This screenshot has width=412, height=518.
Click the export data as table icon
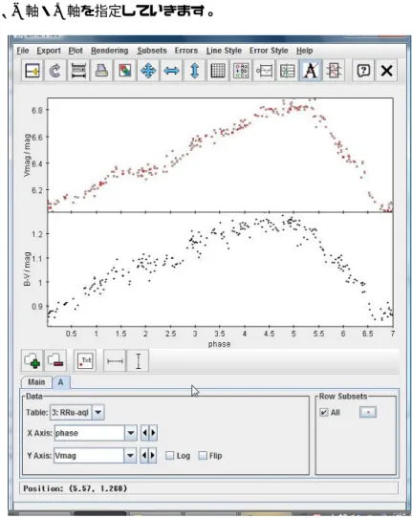pos(33,71)
